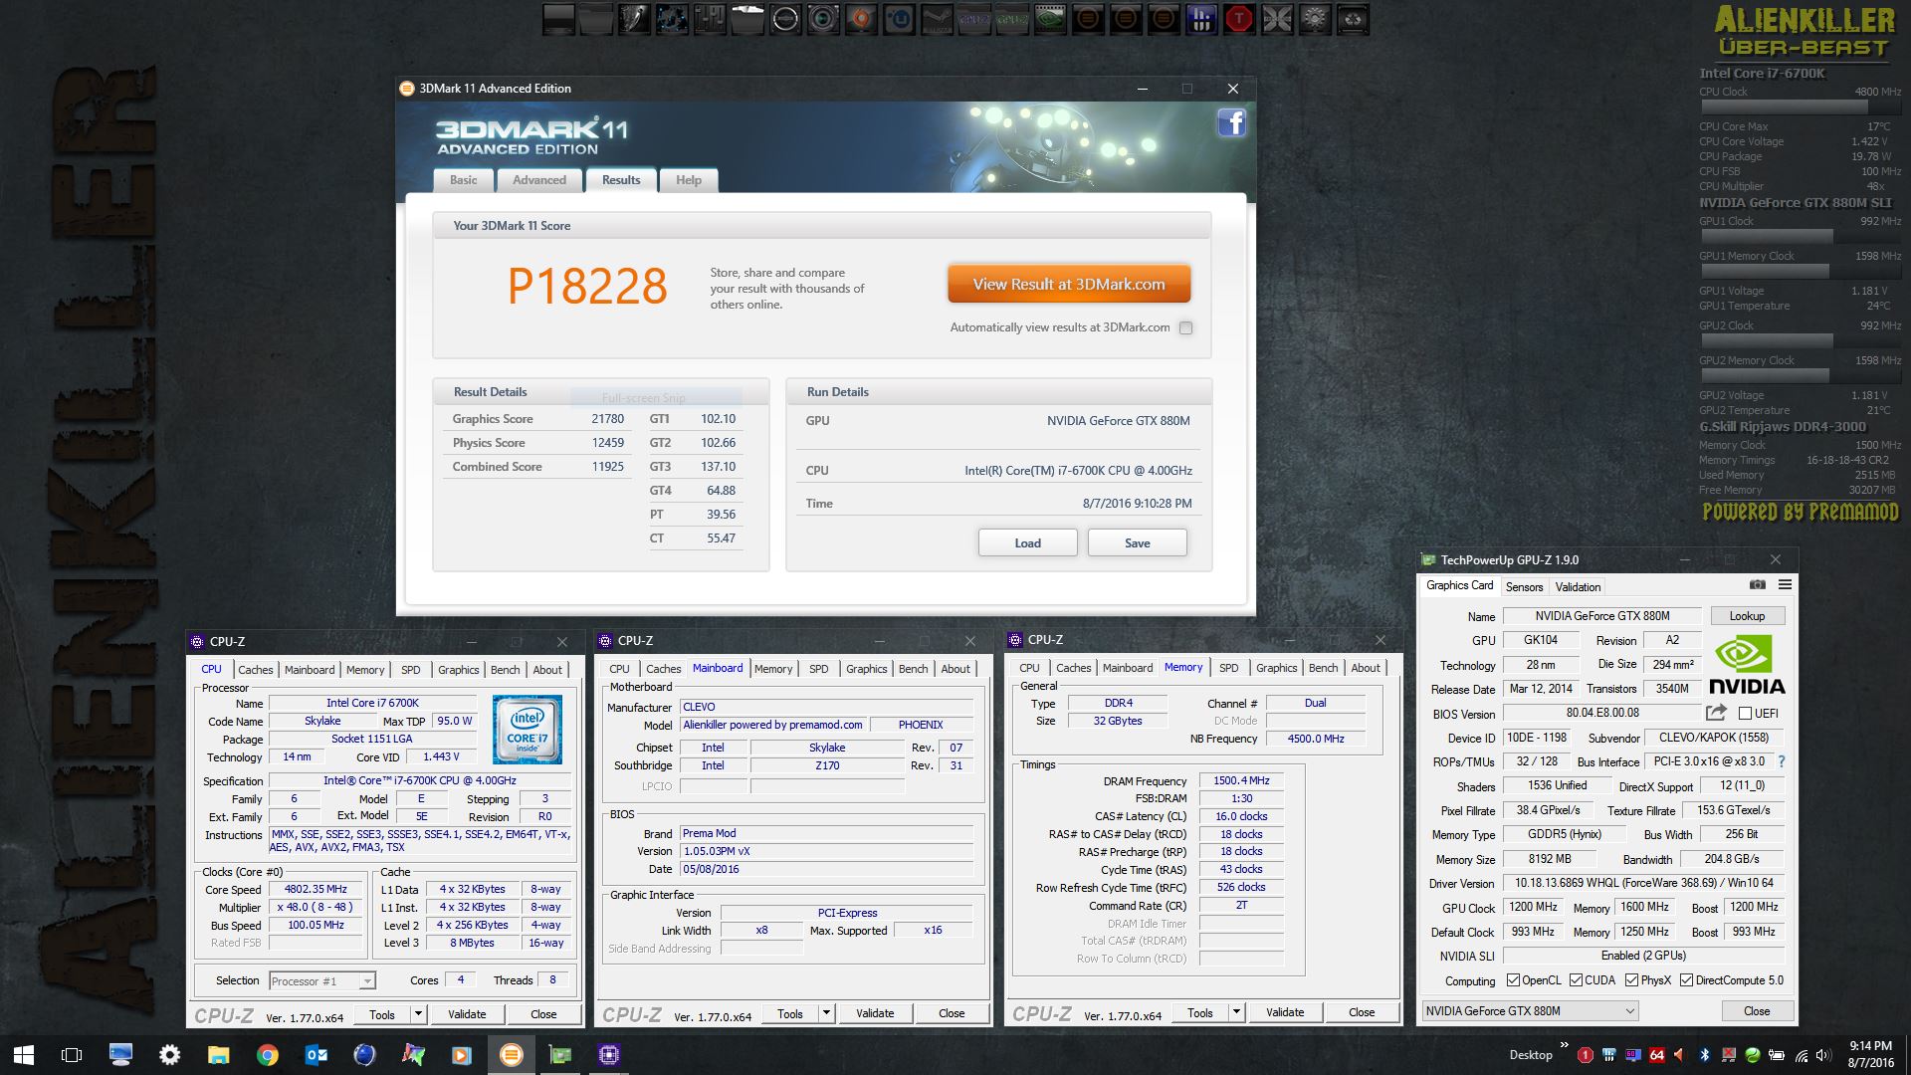Click View Result at 3DMark.com button

coord(1068,284)
